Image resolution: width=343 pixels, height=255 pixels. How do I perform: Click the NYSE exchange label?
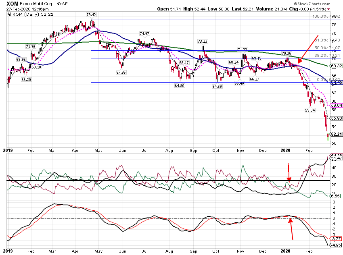(62, 4)
